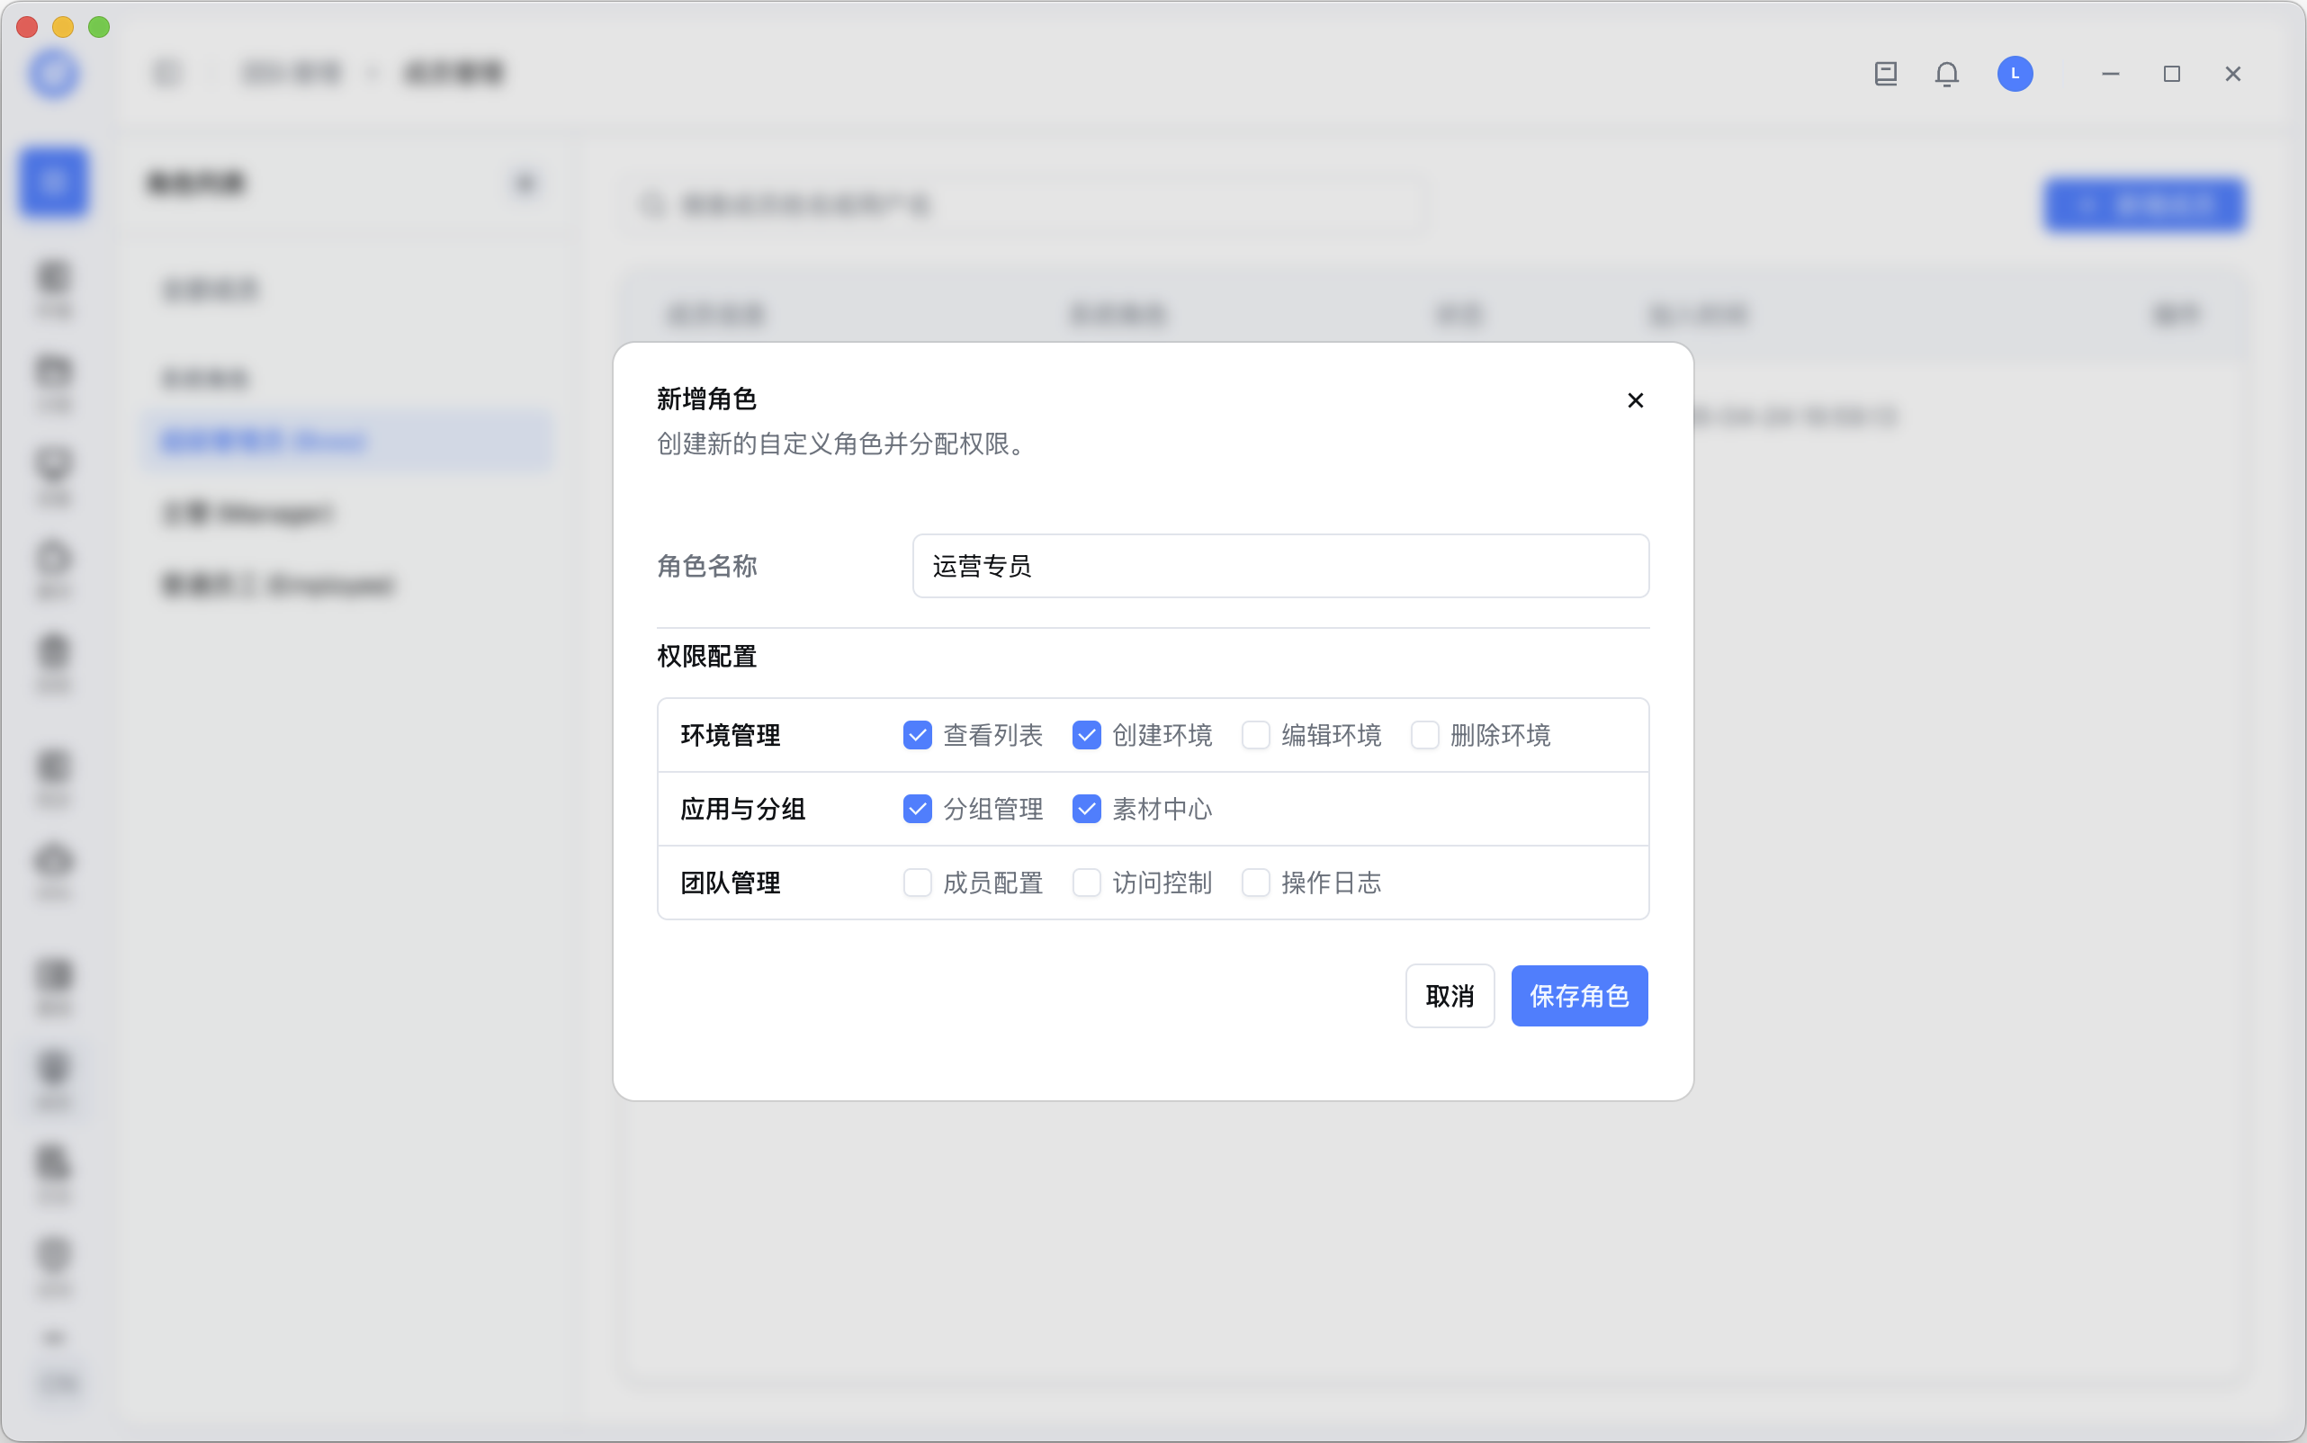Open the user avatar L menu

pyautogui.click(x=2014, y=74)
